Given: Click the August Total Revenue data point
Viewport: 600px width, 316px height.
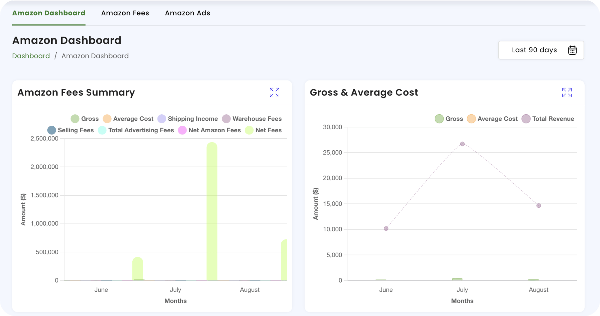Looking at the screenshot, I should (x=538, y=206).
